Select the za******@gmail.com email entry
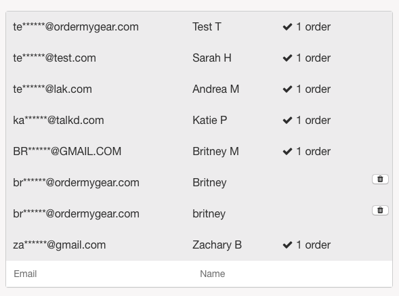The image size is (399, 296). coord(60,245)
